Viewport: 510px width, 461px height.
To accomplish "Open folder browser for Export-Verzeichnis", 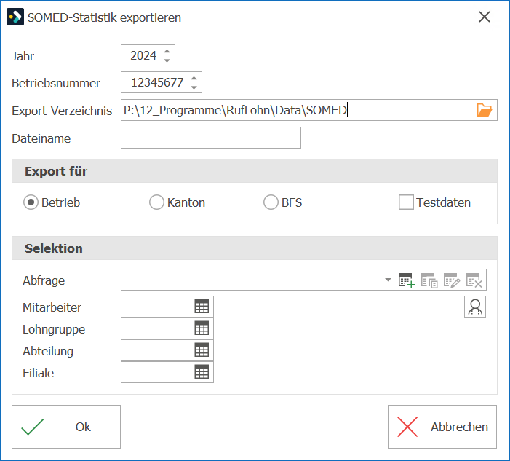I will pyautogui.click(x=485, y=110).
